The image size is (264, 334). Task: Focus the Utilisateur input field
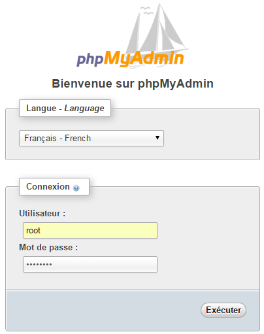(x=90, y=230)
